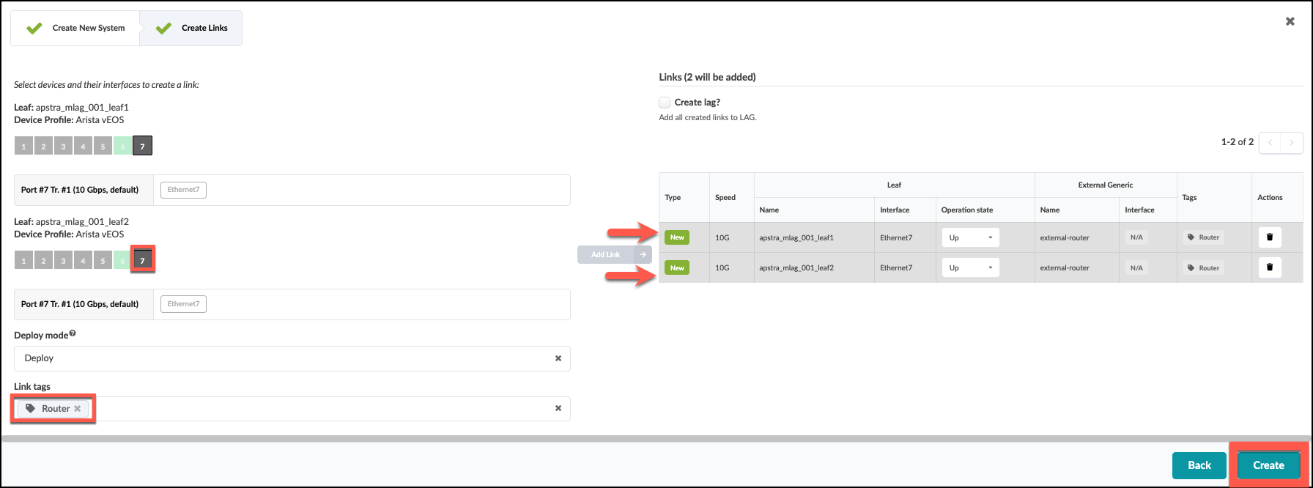Delete the apstra_mlag_001_leaf1 link row
This screenshot has width=1313, height=488.
click(1270, 237)
